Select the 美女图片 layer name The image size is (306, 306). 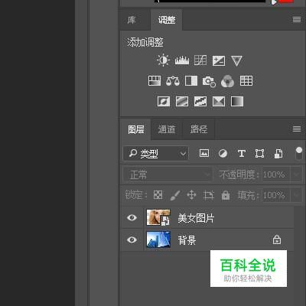(196, 218)
